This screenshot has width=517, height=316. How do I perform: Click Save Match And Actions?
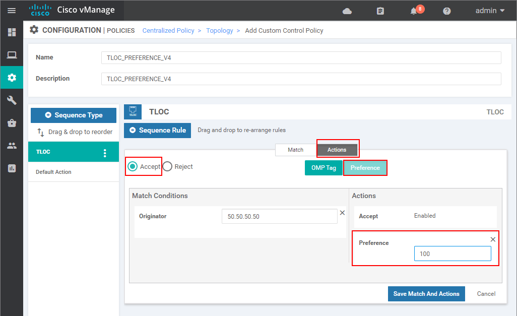click(x=426, y=294)
